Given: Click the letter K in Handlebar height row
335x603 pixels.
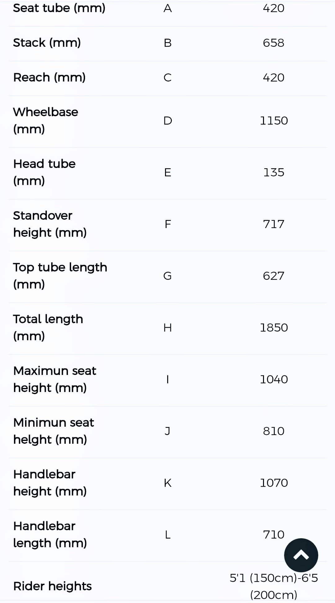Looking at the screenshot, I should (x=167, y=483).
